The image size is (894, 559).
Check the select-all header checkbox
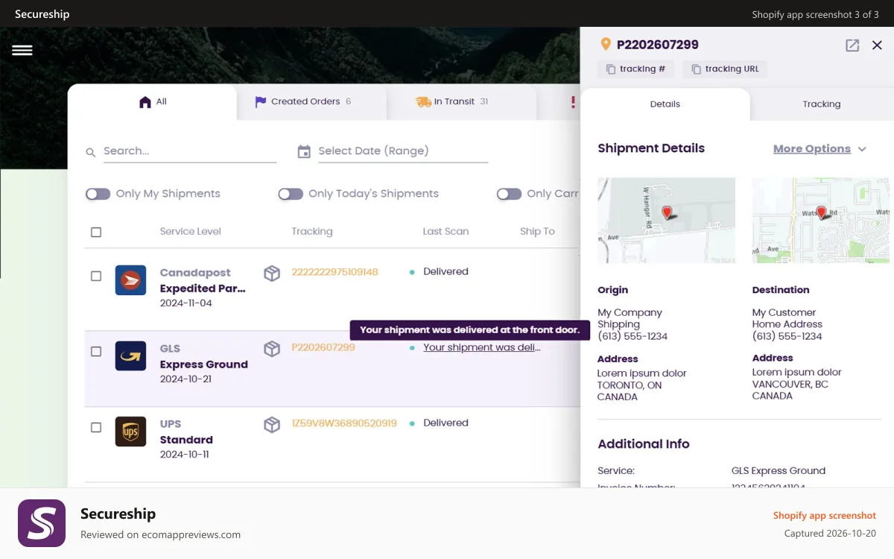coord(96,232)
